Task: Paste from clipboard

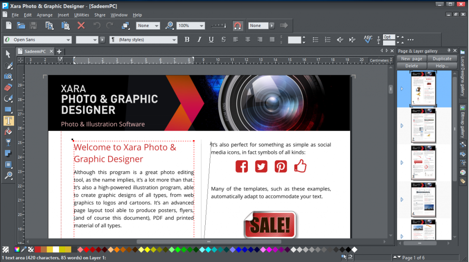Action: tap(65, 26)
